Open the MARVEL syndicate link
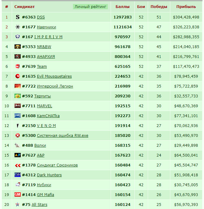Image resolution: width=204 pixels, height=209 pixels. 45,106
